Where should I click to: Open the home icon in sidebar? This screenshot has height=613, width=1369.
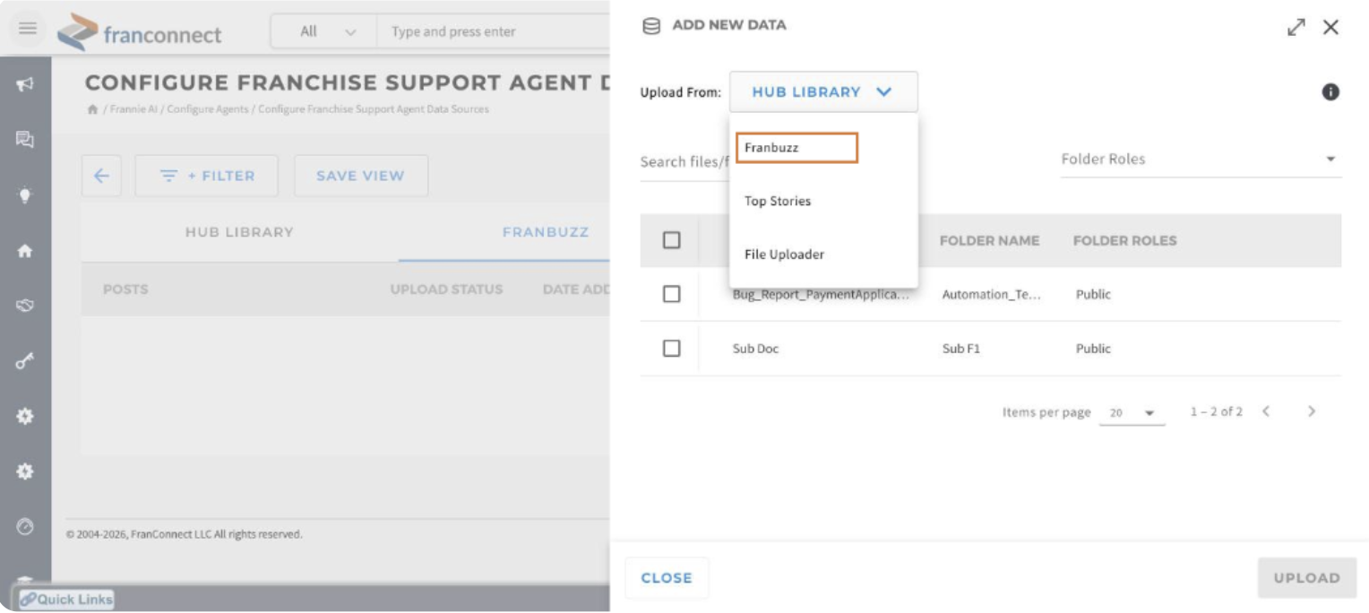coord(25,251)
